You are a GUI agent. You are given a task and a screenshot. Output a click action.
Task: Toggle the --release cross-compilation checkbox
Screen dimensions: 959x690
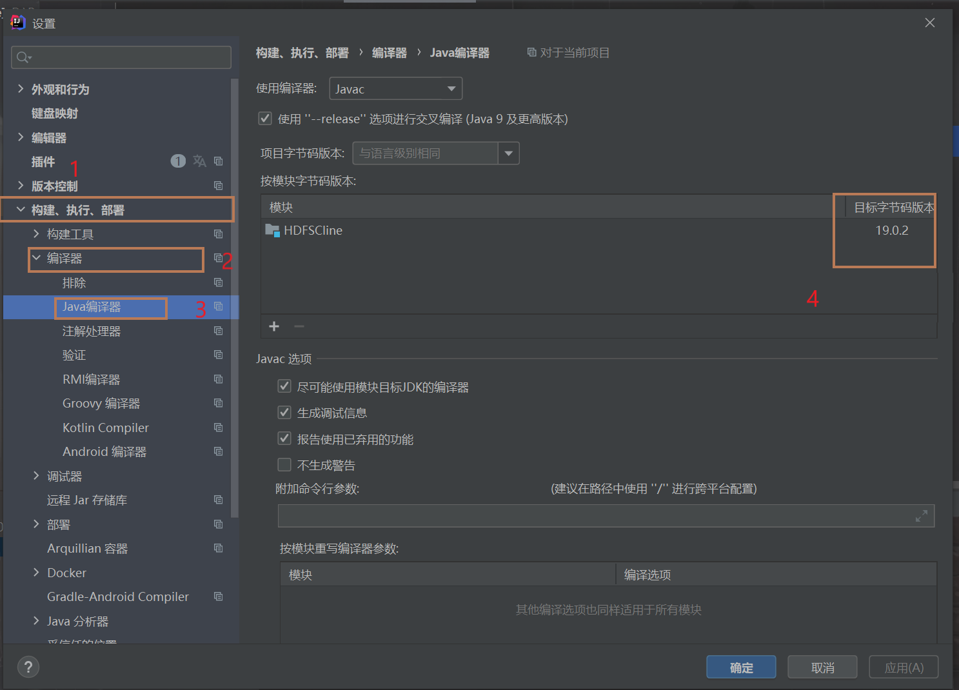click(265, 118)
